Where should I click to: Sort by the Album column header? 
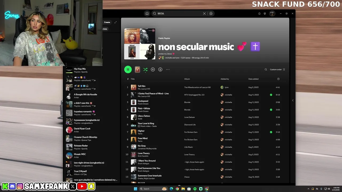point(187,79)
